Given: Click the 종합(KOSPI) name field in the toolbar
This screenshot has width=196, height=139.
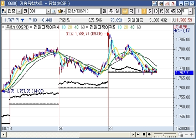Looking at the screenshot, I should click(83, 11).
